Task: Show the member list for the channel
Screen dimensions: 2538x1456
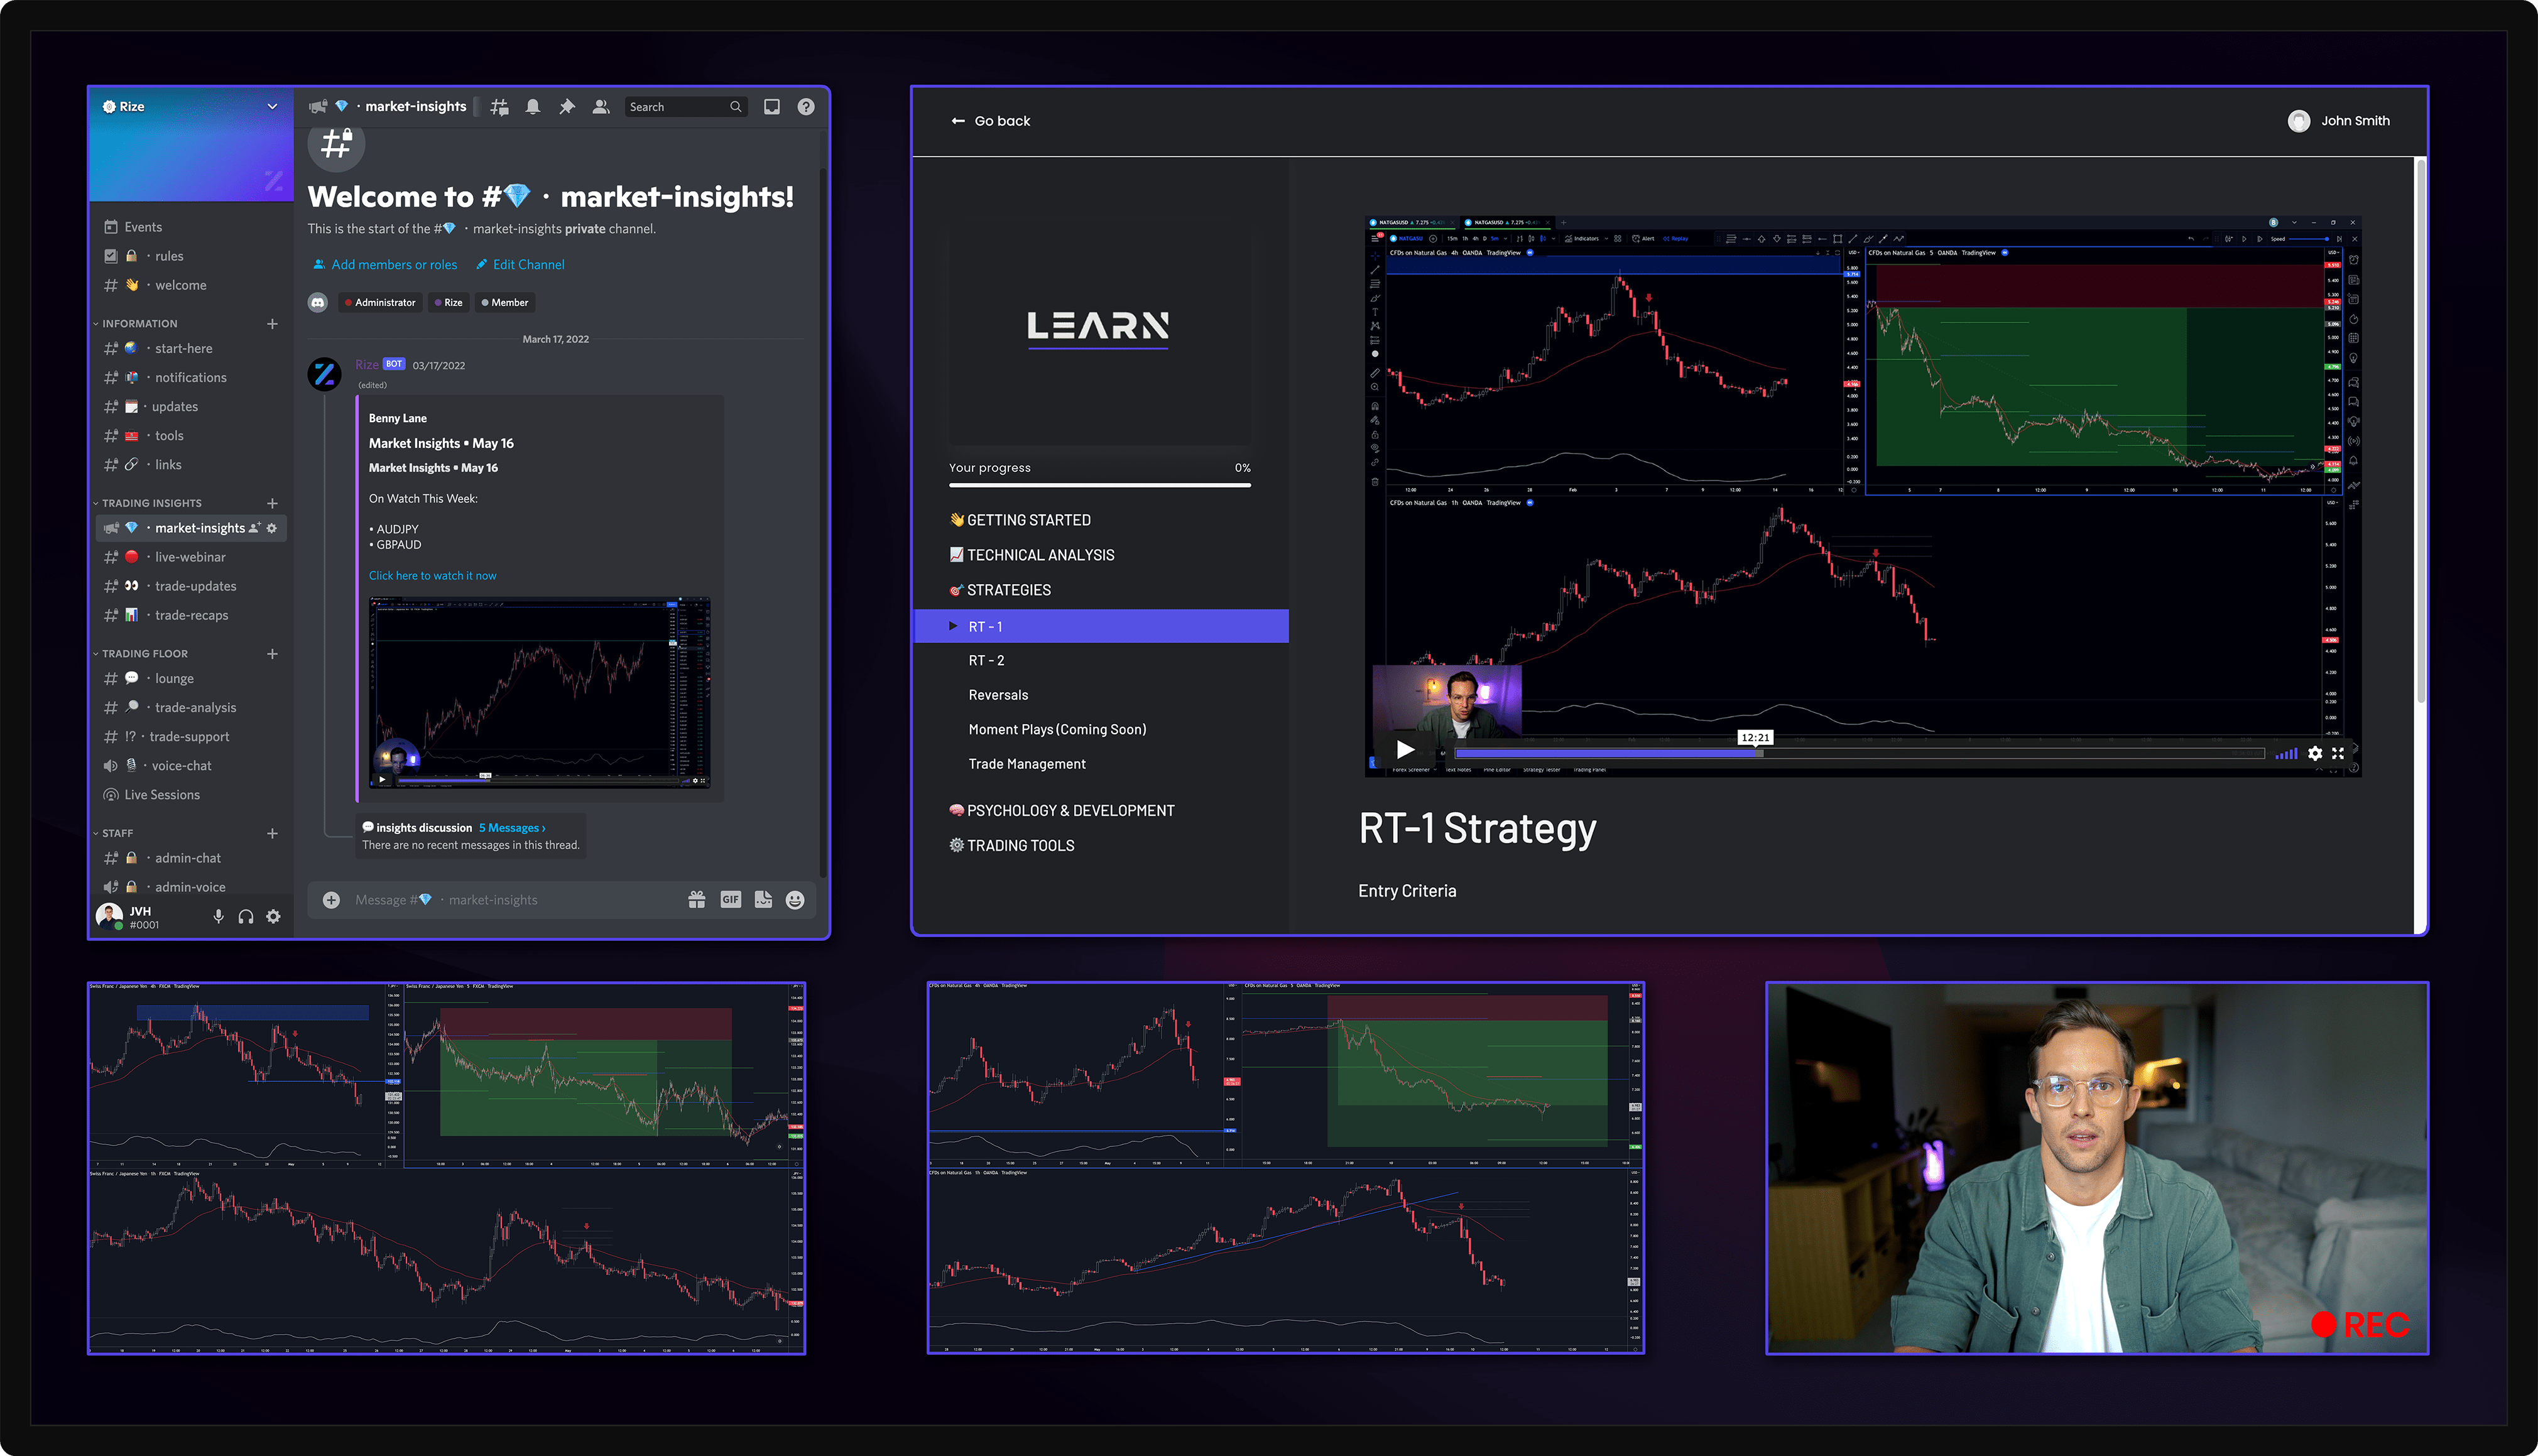Action: coord(601,106)
